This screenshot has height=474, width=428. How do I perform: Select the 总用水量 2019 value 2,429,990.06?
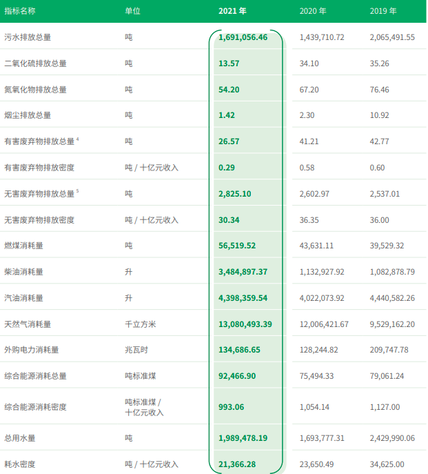(x=392, y=438)
